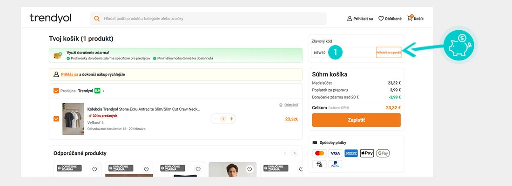Favorite the third recommended product
Image resolution: width=512 pixels, height=186 pixels.
(198, 169)
